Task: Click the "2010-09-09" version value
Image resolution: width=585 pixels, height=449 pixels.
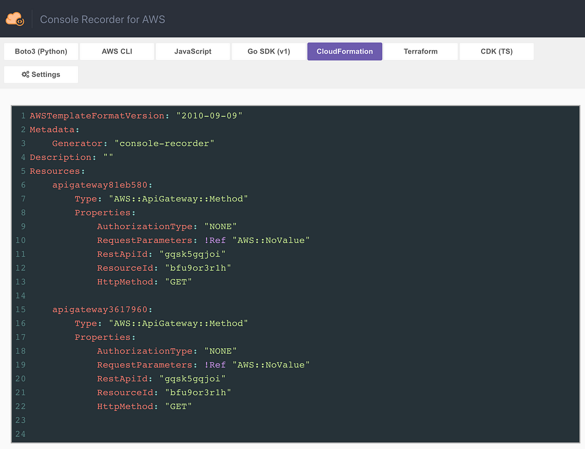Action: [210, 116]
